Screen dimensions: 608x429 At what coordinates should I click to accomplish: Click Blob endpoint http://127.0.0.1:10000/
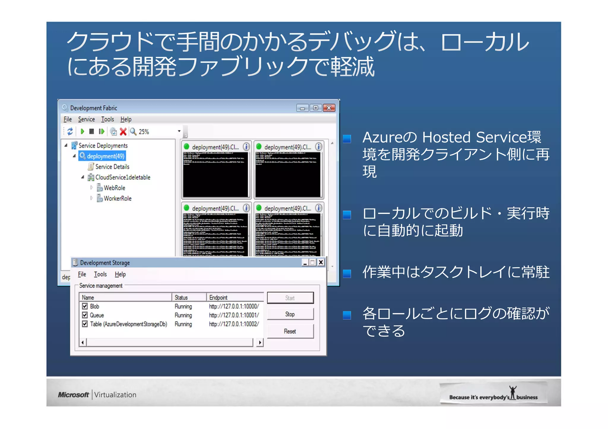234,306
